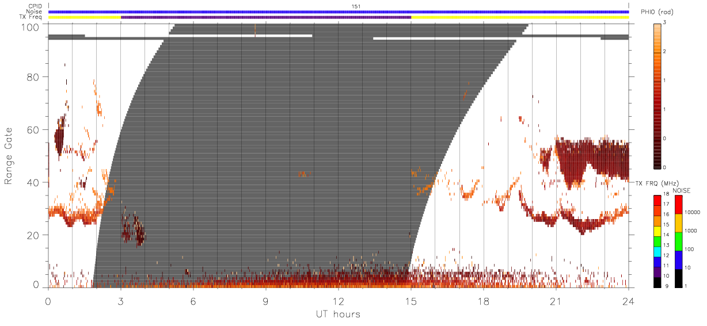Click the 1000 tick label in NOISE legend

coord(692,231)
